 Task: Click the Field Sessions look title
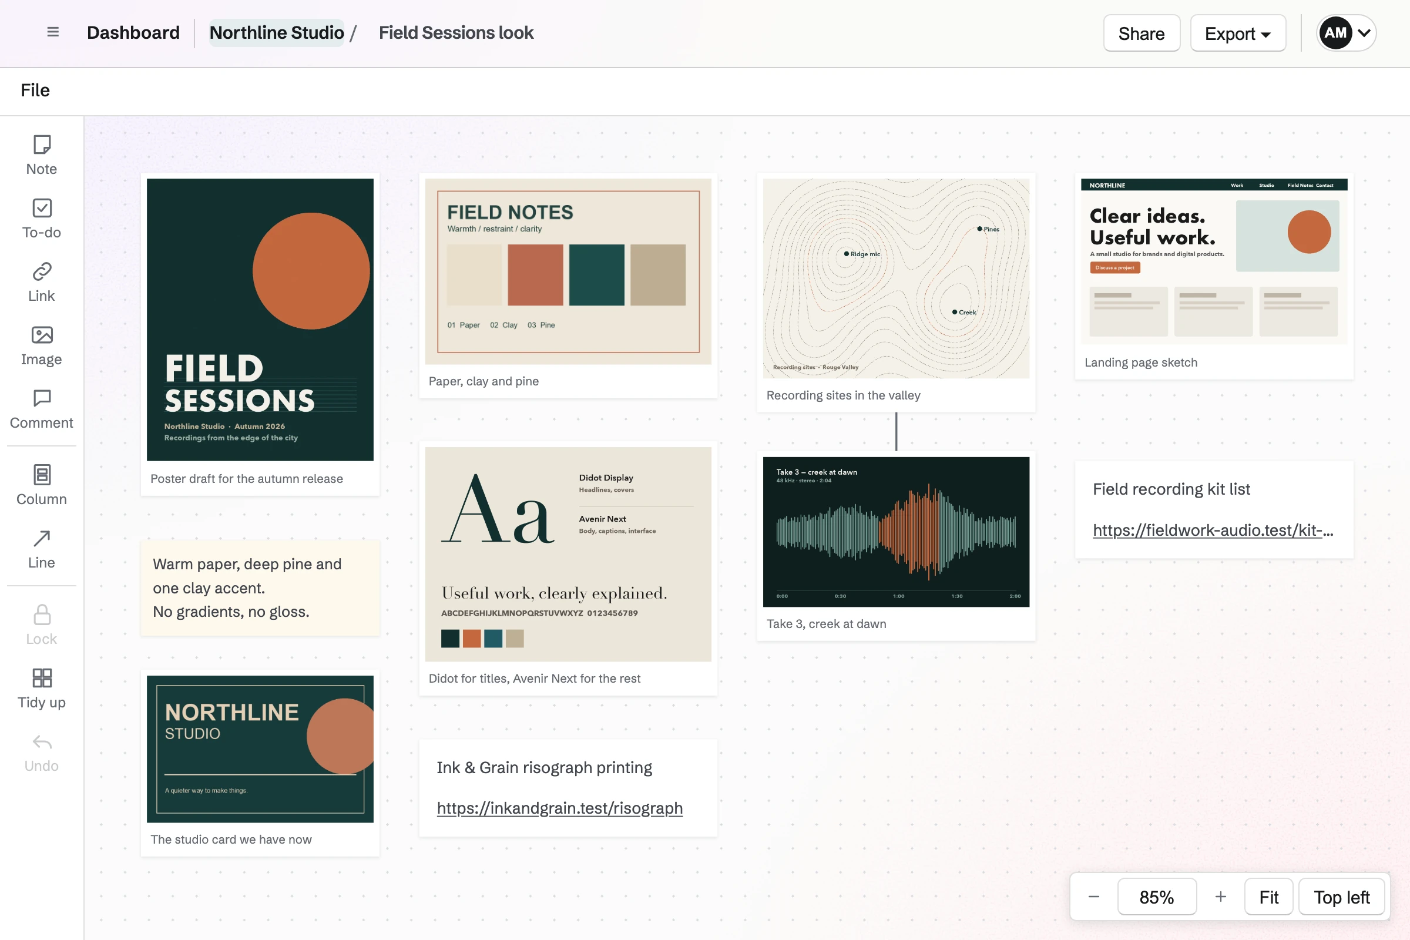point(456,32)
